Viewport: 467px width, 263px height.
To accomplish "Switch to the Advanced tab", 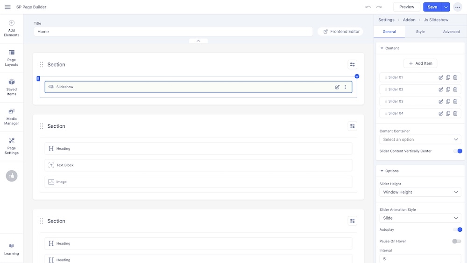I will [x=451, y=32].
